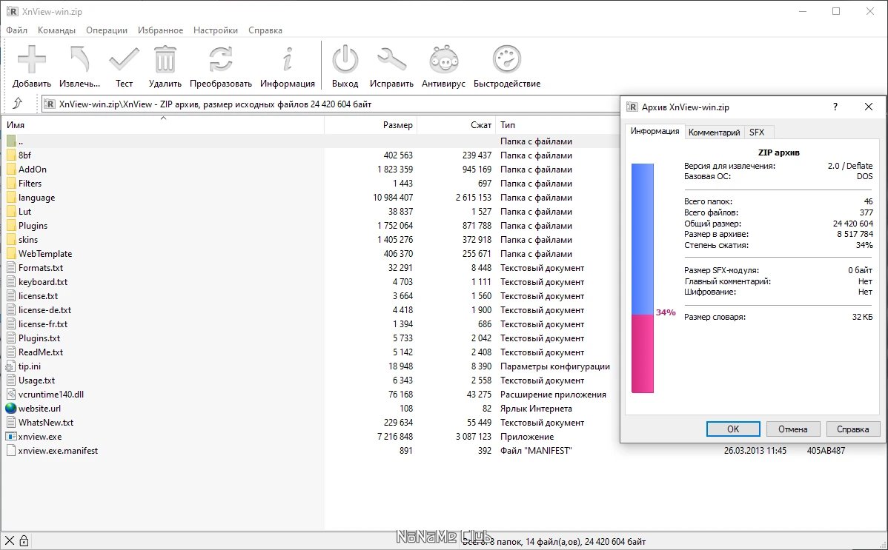Viewport: 888px width, 550px height.
Task: Click the WebTemplate folder icon
Action: (x=11, y=253)
